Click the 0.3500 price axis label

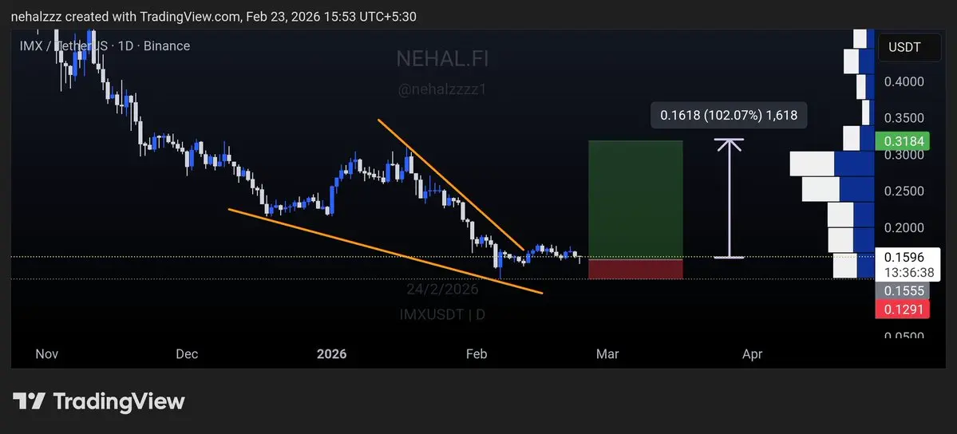pos(904,118)
